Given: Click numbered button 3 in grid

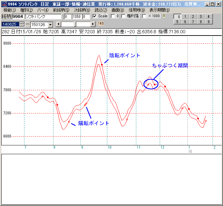Looking at the screenshot, I should pos(201,17).
